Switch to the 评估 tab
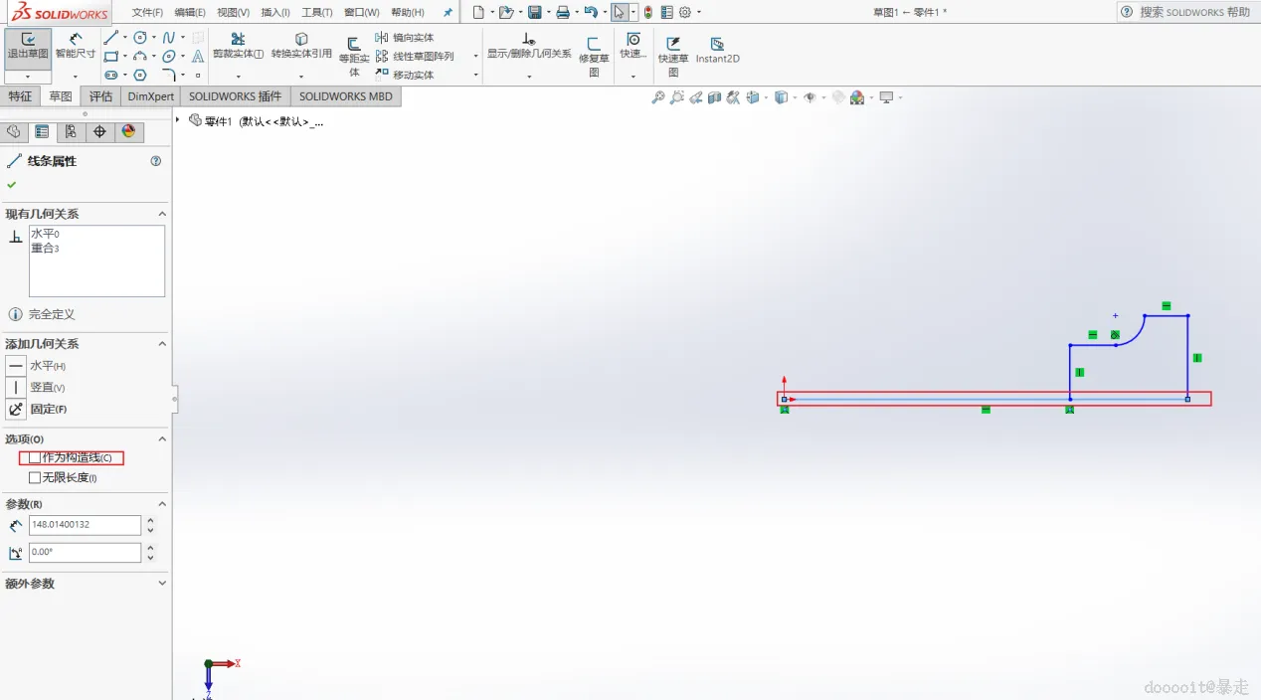This screenshot has width=1261, height=700. point(100,96)
